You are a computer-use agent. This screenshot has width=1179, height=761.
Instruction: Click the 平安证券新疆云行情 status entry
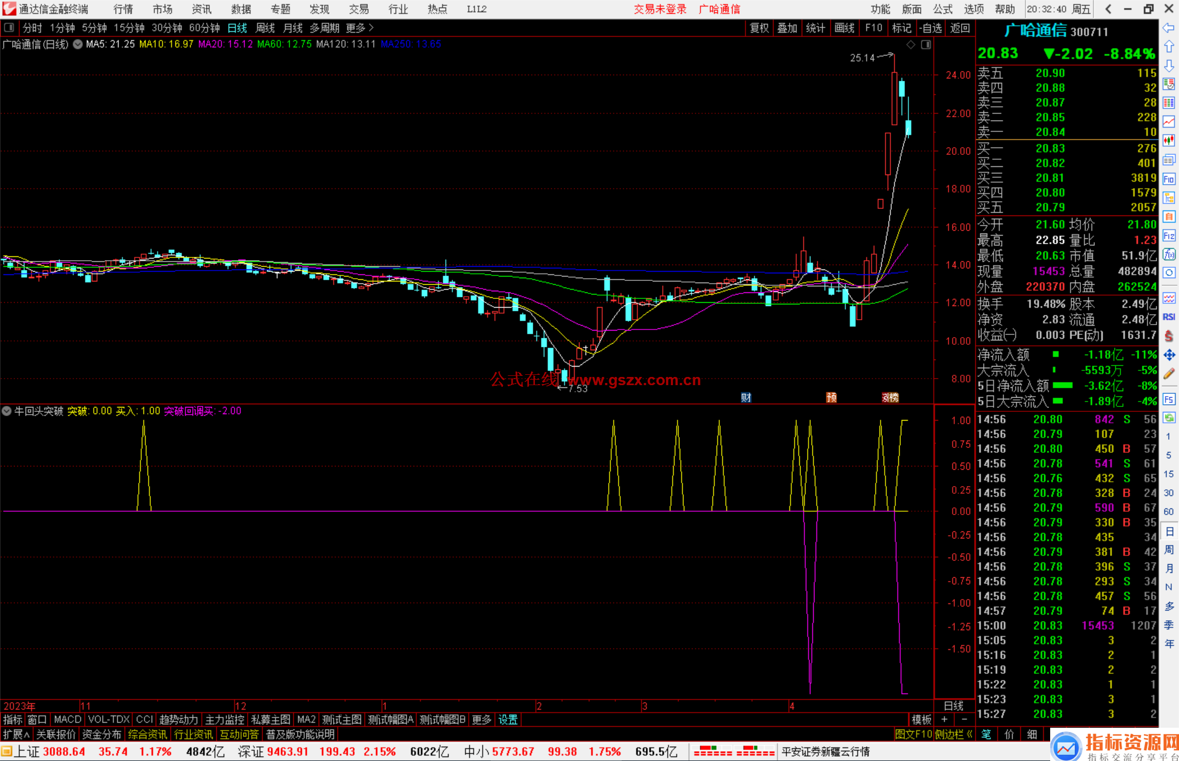(825, 752)
